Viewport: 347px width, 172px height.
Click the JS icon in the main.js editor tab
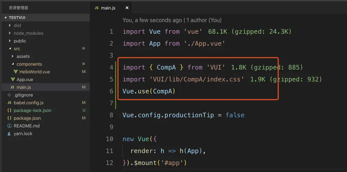click(96, 8)
